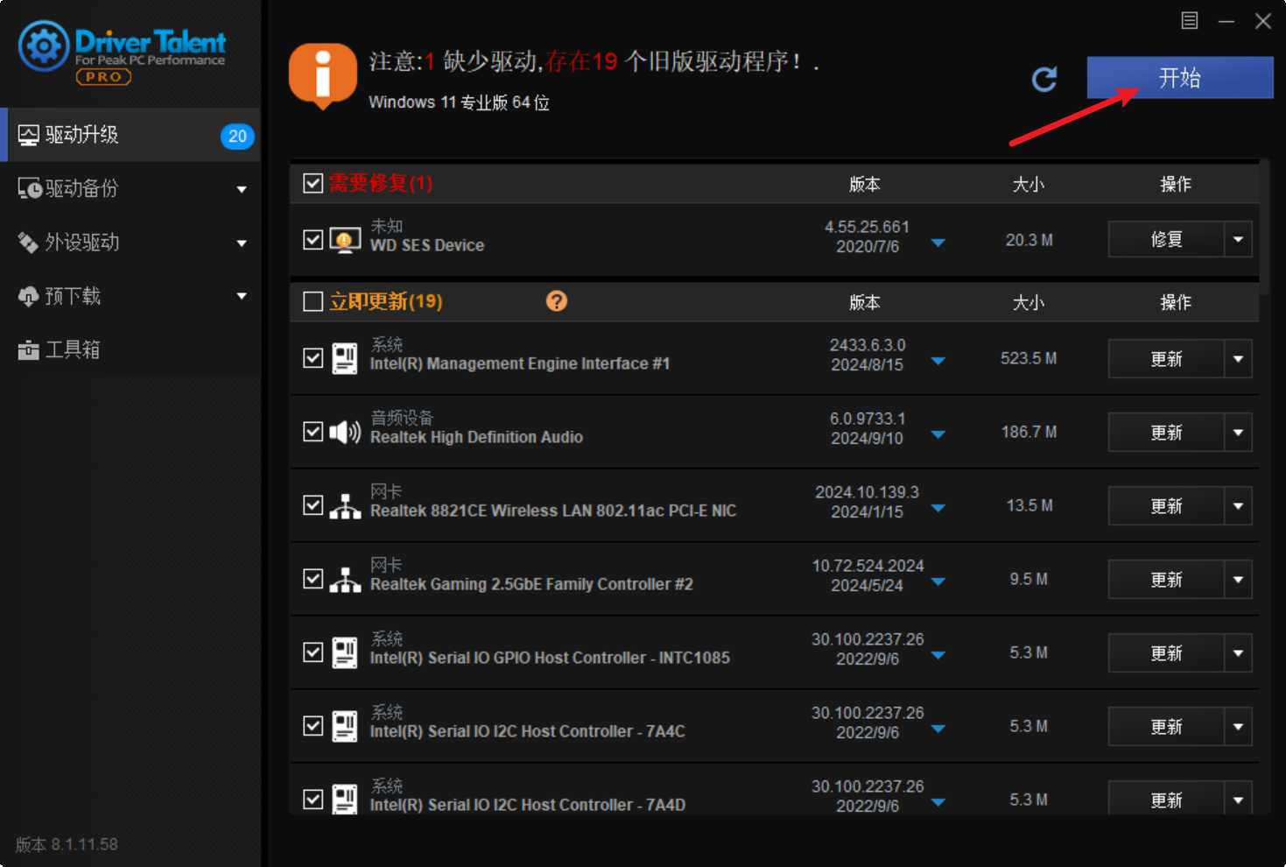Click the 20.3 M size value
This screenshot has width=1286, height=867.
click(1029, 240)
